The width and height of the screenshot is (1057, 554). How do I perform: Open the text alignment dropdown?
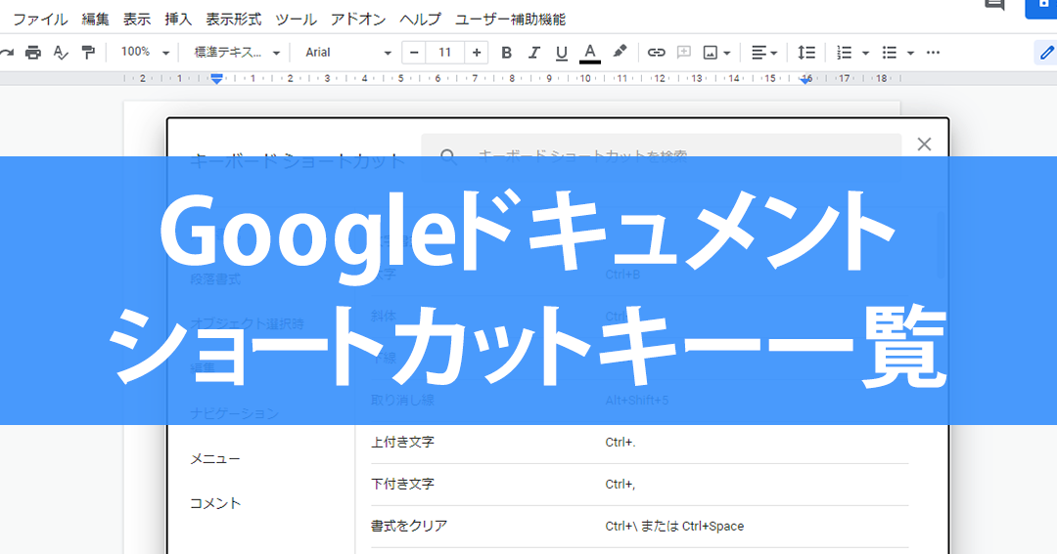(x=764, y=53)
